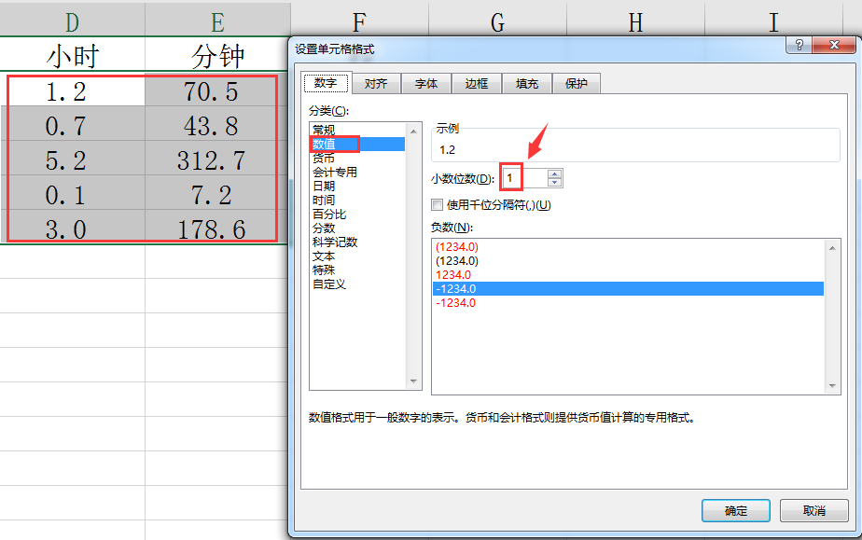Click the 小时 header cell
Image resolution: width=862 pixels, height=540 pixels.
[72, 55]
